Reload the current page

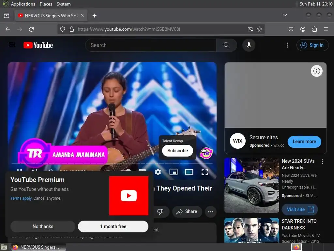pos(31,29)
